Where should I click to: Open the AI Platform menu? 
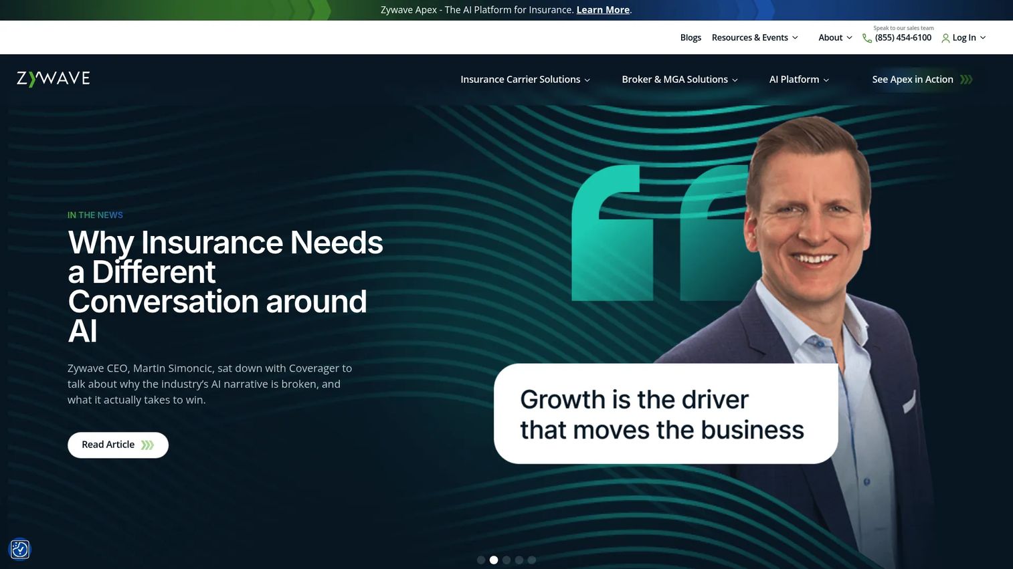point(799,80)
